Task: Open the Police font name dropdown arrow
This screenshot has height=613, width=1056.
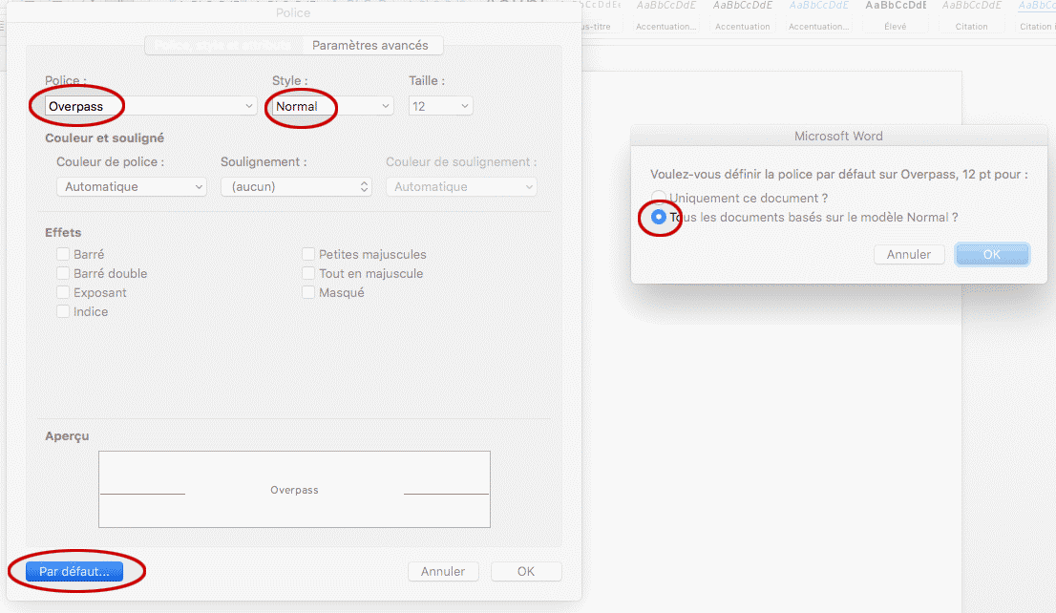Action: tap(248, 106)
